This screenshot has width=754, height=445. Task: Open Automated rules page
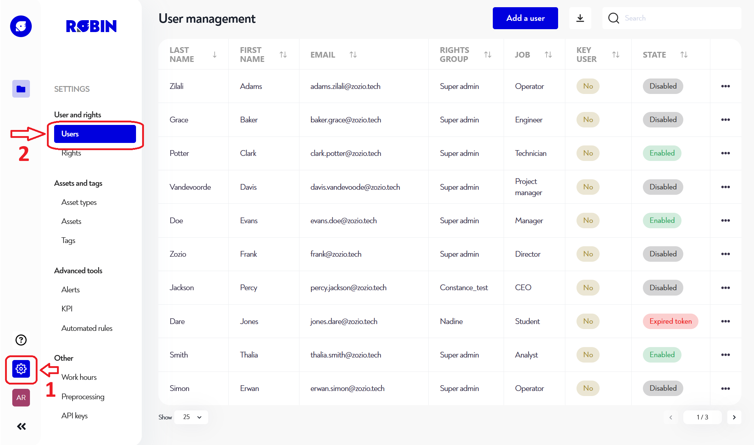87,328
